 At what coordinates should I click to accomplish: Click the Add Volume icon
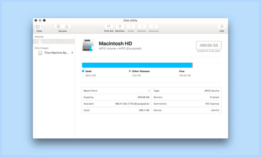[58, 26]
